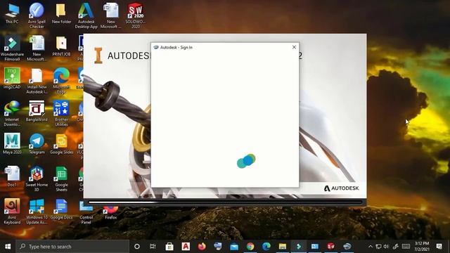This screenshot has height=253, width=450.
Task: Open Microsoft Store from the taskbar
Action: point(169,247)
